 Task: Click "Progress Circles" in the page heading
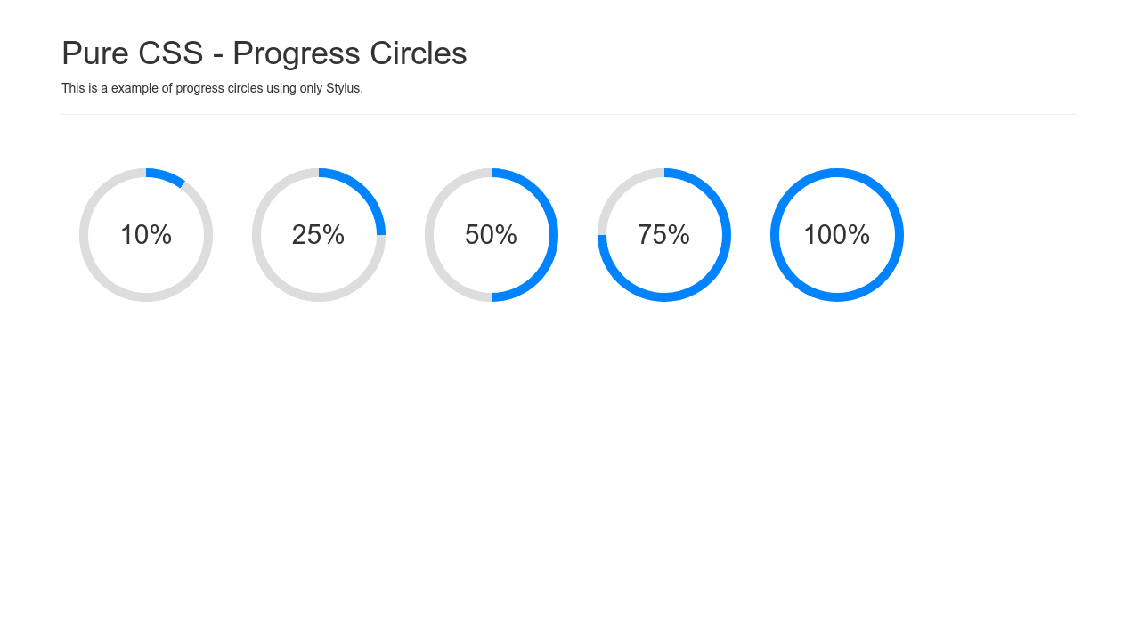click(349, 53)
